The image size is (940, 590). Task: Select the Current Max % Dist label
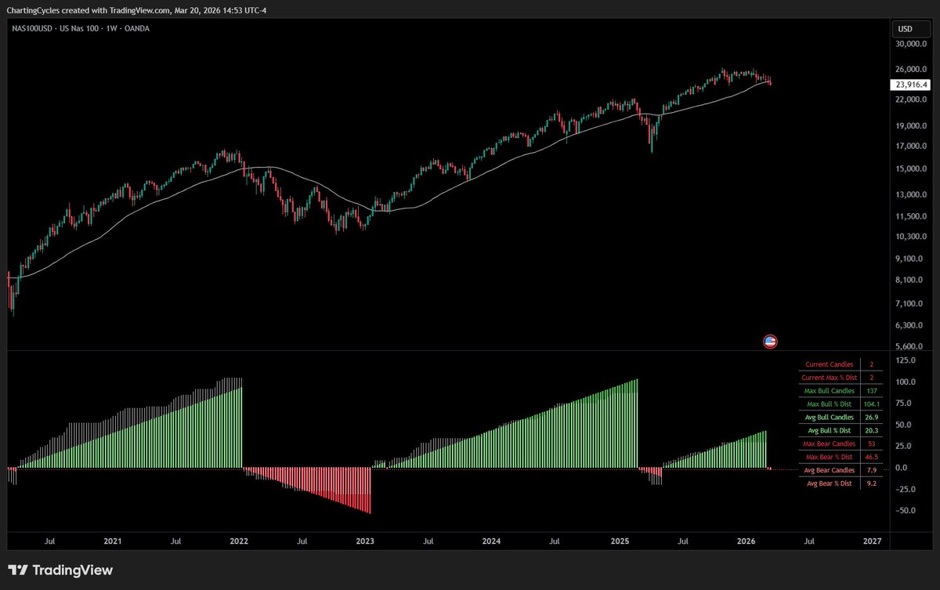[x=830, y=378]
